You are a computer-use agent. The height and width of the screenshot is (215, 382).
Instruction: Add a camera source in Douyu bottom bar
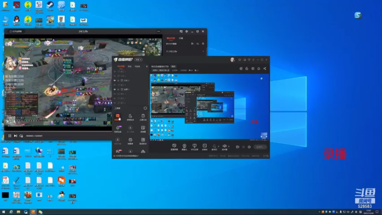point(184,147)
